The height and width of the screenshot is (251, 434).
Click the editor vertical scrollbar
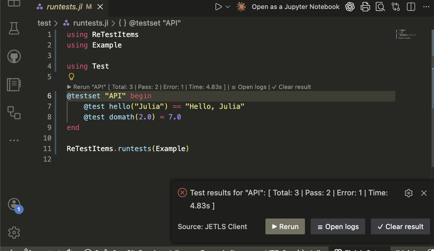click(x=432, y=98)
